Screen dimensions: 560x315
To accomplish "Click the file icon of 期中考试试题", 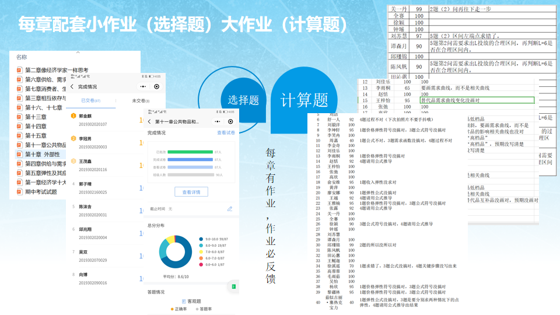I will click(19, 192).
